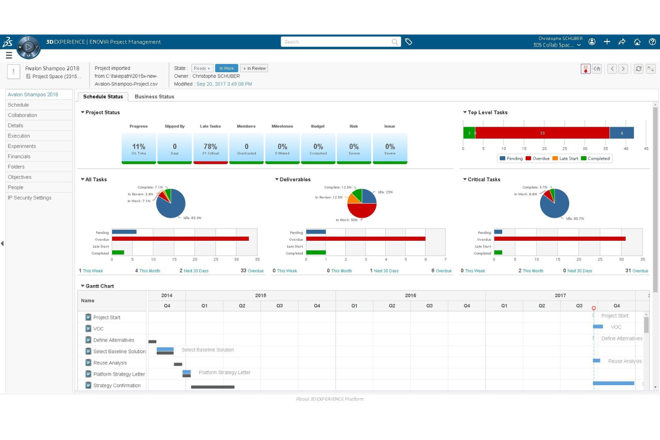Image resolution: width=660 pixels, height=440 pixels.
Task: Toggle Pending legend in Top Level Tasks
Action: (511, 158)
